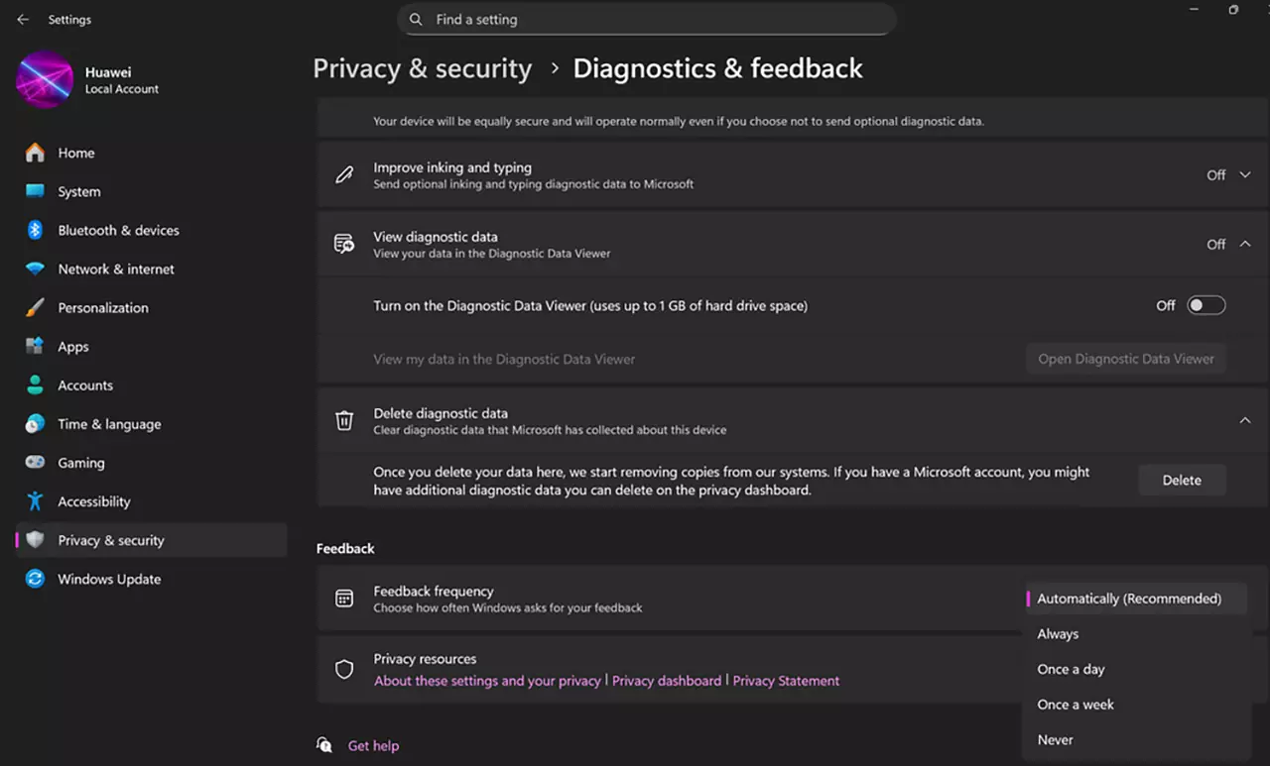This screenshot has width=1270, height=766.
Task: Toggle Diagnostic Data Viewer switch on
Action: tap(1206, 305)
